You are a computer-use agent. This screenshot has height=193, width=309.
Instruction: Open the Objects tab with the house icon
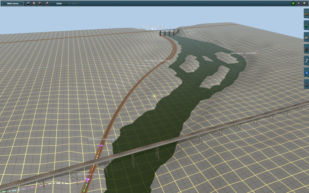coord(307,37)
